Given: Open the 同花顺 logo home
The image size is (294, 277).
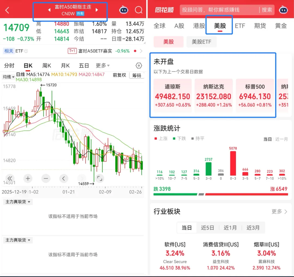Looking at the screenshot, I should (164, 10).
